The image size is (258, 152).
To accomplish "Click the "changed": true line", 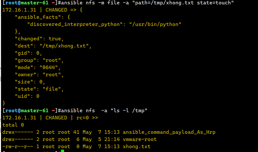I will pos(39,39).
